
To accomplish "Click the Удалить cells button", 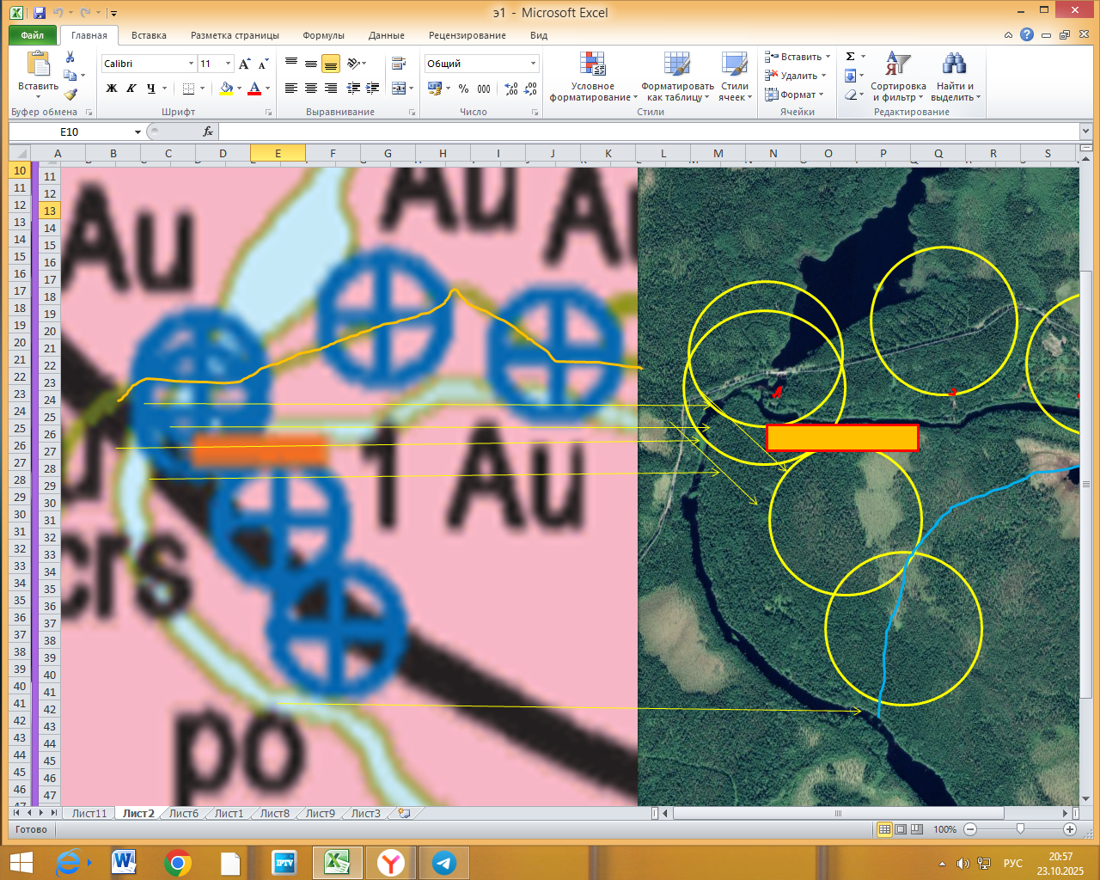I will tap(797, 76).
